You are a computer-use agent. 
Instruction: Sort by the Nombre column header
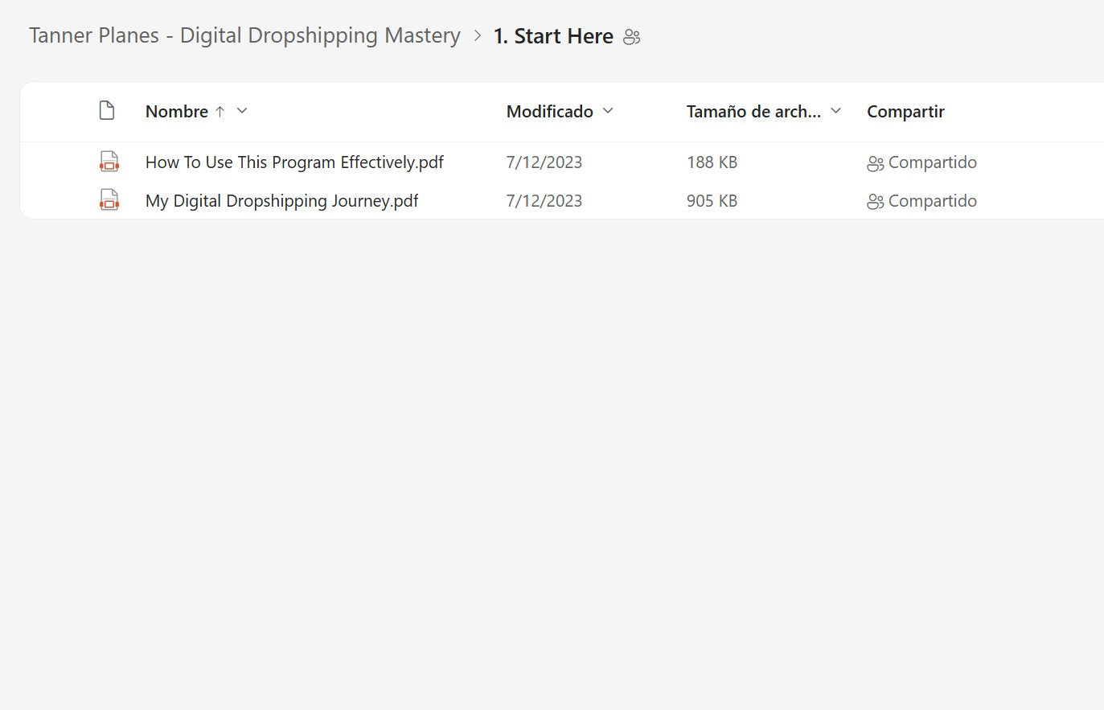click(x=176, y=112)
